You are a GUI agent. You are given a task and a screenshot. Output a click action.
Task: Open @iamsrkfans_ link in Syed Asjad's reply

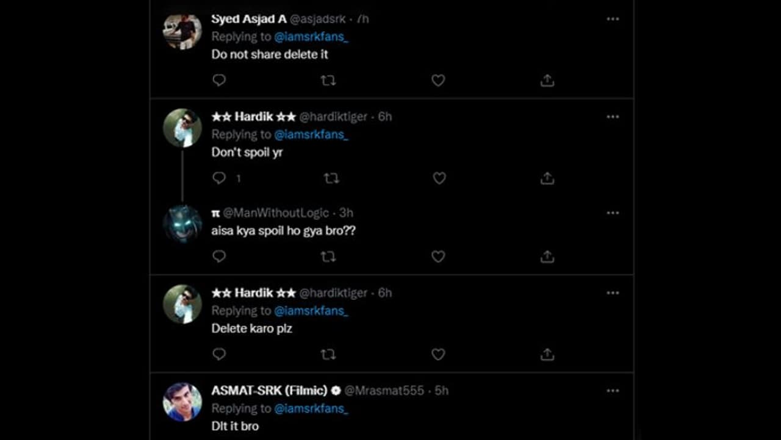(311, 37)
